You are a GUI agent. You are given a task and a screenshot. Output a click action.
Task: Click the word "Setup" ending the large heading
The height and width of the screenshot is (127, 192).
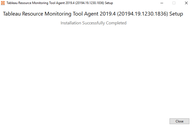tap(176, 14)
